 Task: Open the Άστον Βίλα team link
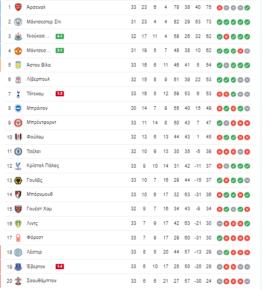pos(38,65)
